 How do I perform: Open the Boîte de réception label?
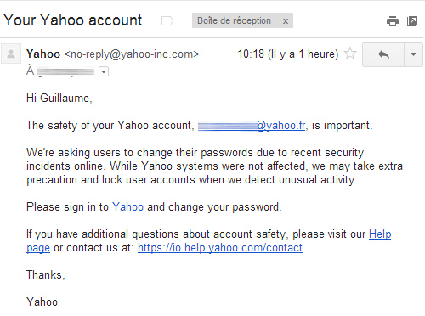click(x=234, y=20)
